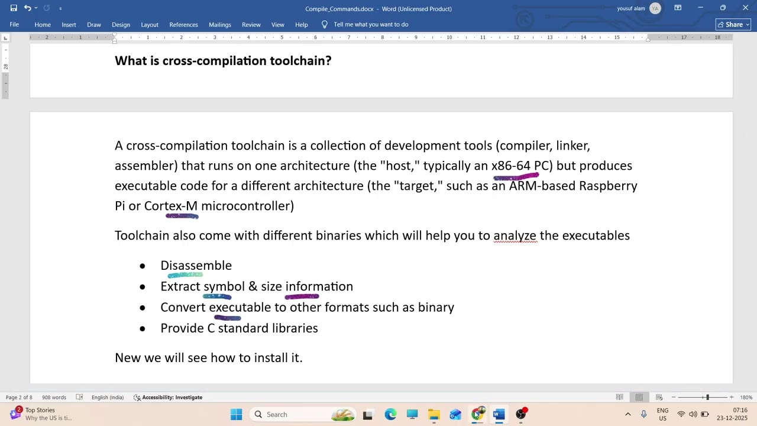Open the Windows Start menu
Image resolution: width=757 pixels, height=426 pixels.
click(236, 414)
